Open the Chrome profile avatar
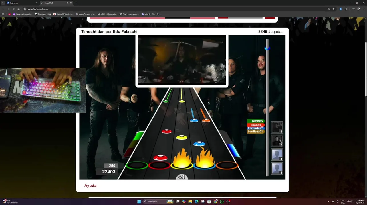 click(x=359, y=9)
